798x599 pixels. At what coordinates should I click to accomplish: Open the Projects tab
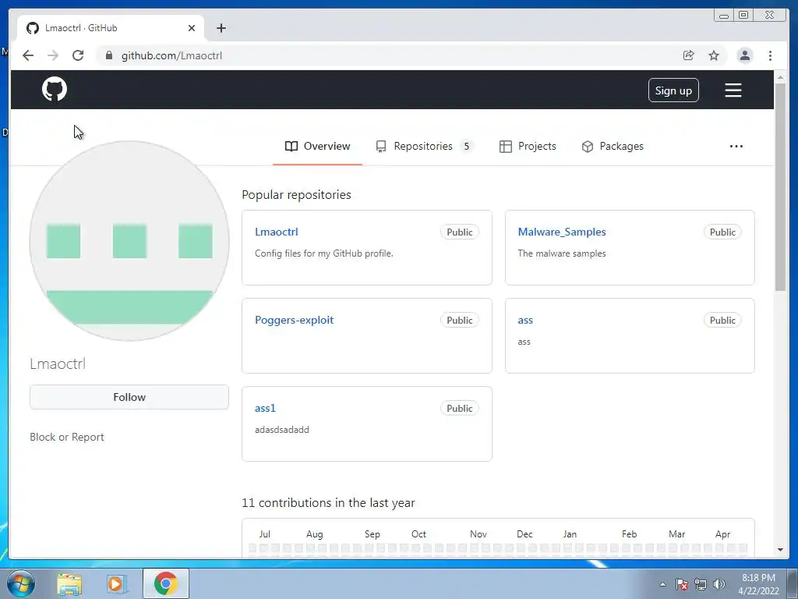click(528, 146)
